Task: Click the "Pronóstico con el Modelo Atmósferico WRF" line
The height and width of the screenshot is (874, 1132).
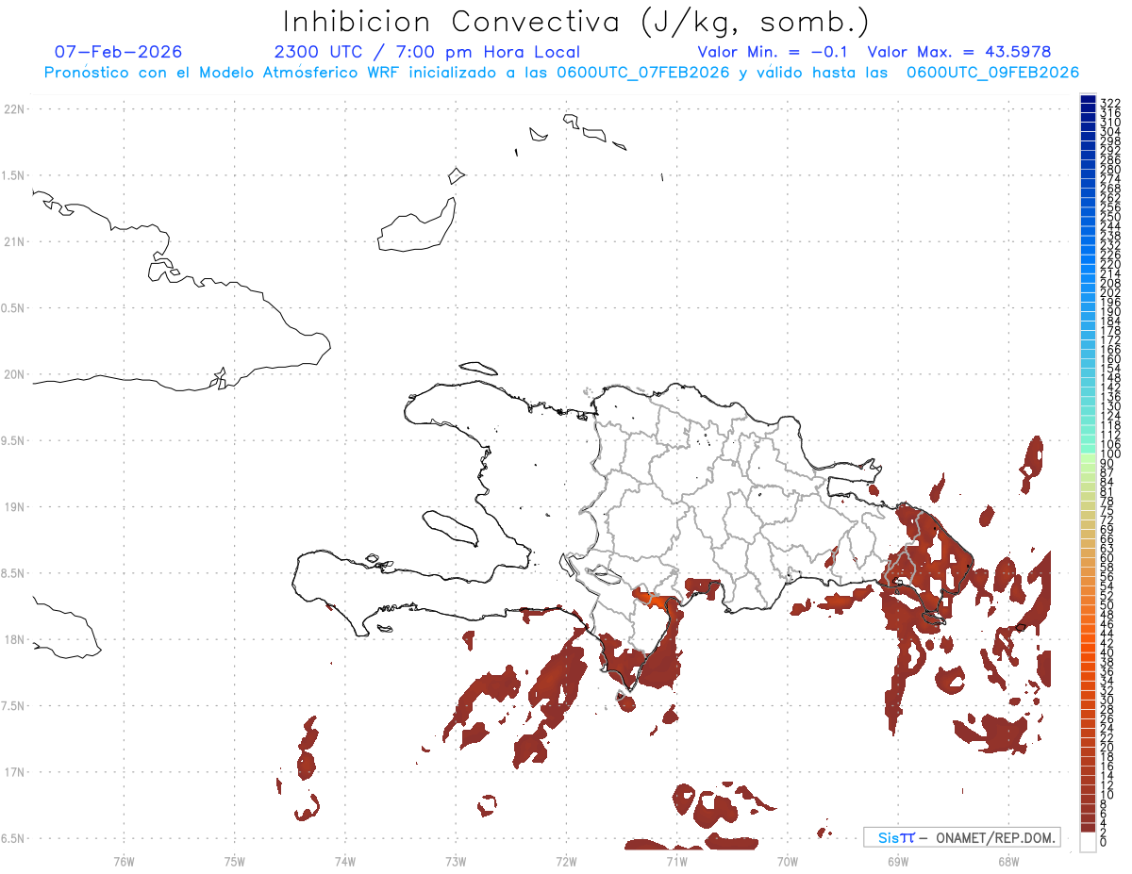Action: coord(561,73)
